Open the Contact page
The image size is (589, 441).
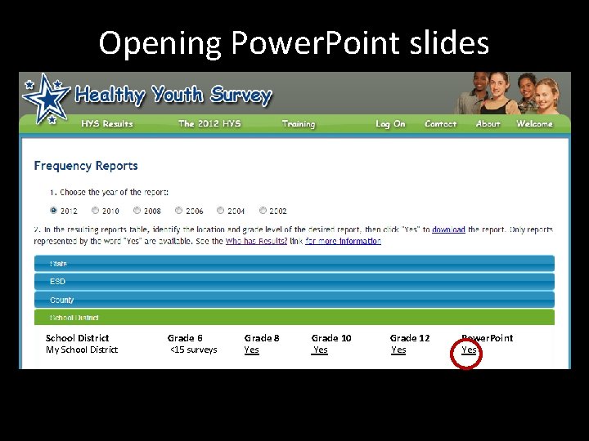[441, 124]
